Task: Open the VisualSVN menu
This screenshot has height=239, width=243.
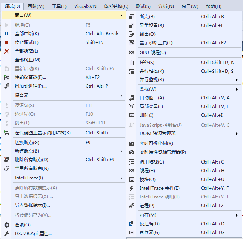Action: tap(85, 6)
